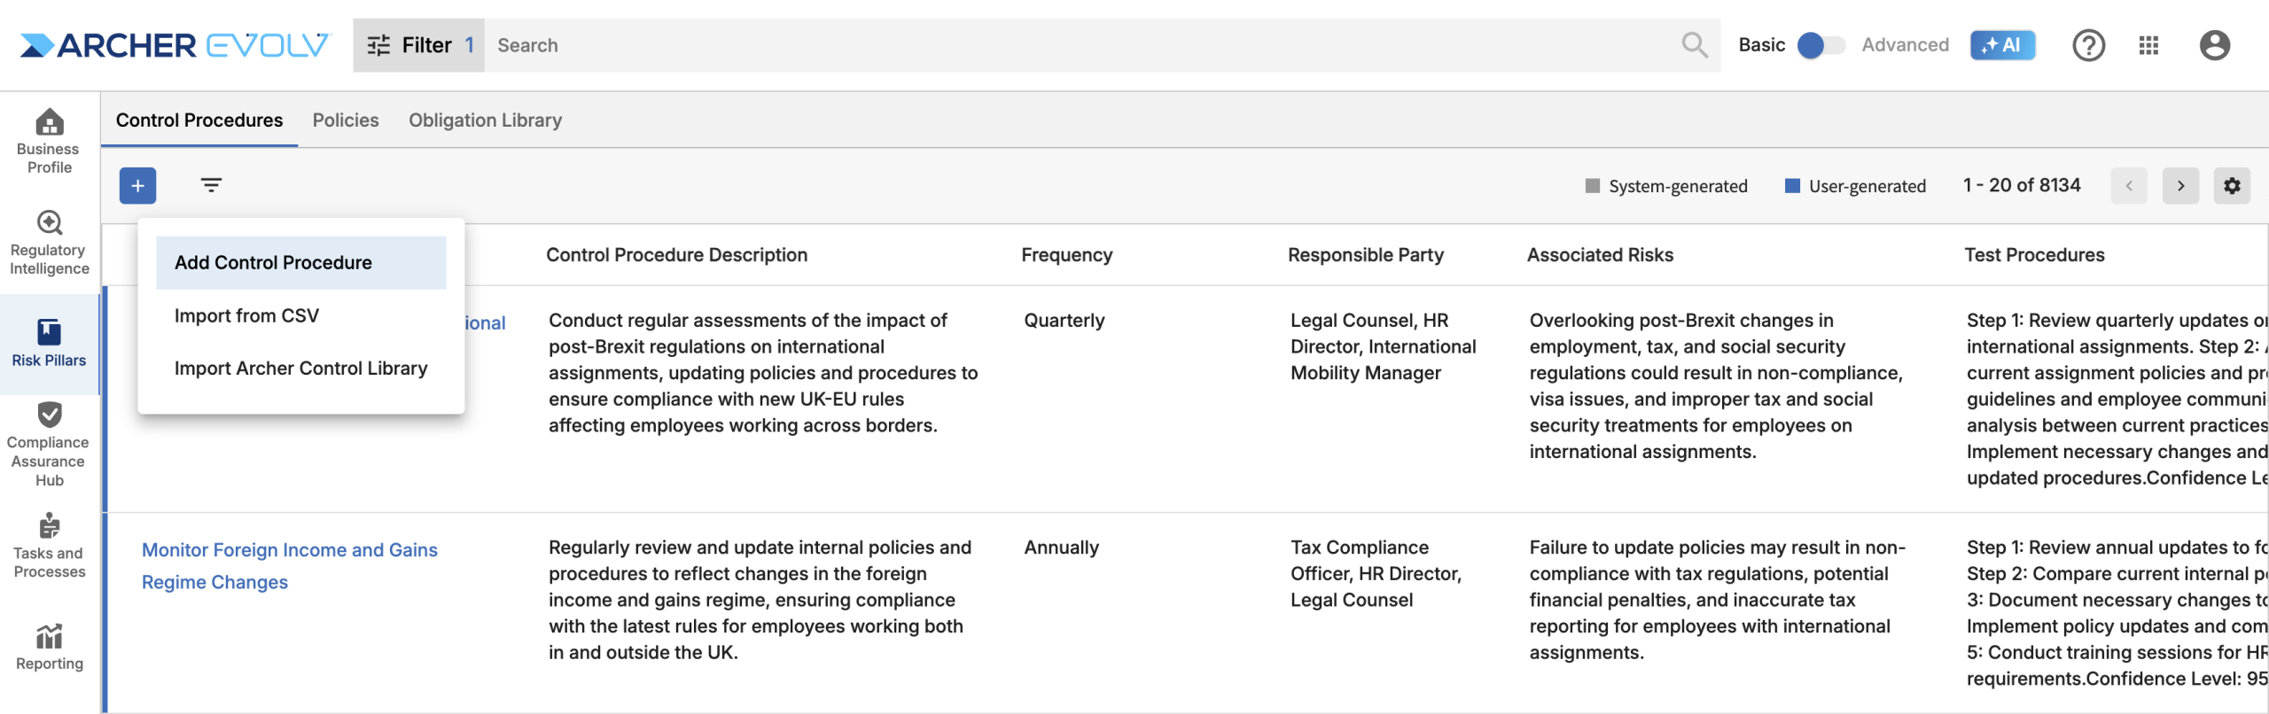This screenshot has height=714, width=2269.
Task: Open the Filter panel button
Action: click(418, 45)
